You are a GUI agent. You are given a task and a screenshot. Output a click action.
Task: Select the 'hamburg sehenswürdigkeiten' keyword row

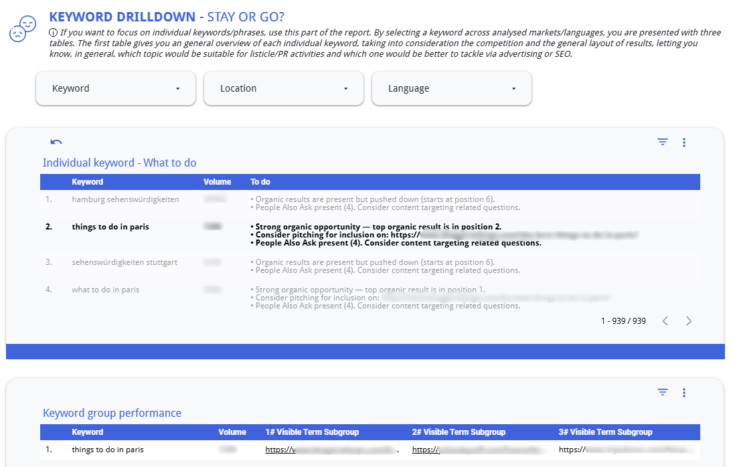[x=125, y=199]
